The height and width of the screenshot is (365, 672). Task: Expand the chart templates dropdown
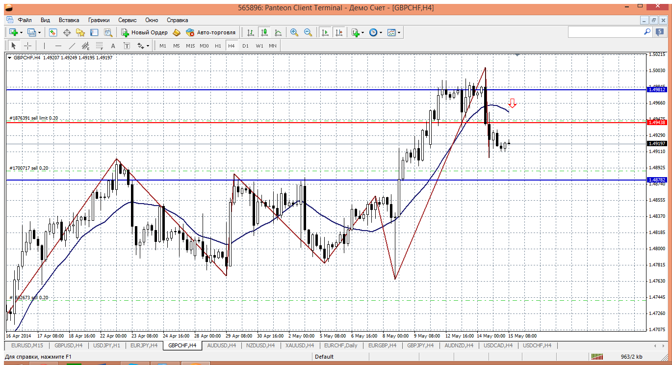point(399,32)
